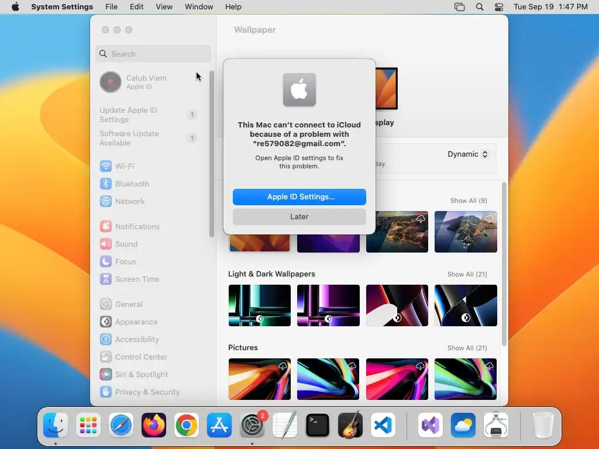Viewport: 599px width, 449px height.
Task: Open the Dynamic appearance dropdown
Action: pos(468,154)
